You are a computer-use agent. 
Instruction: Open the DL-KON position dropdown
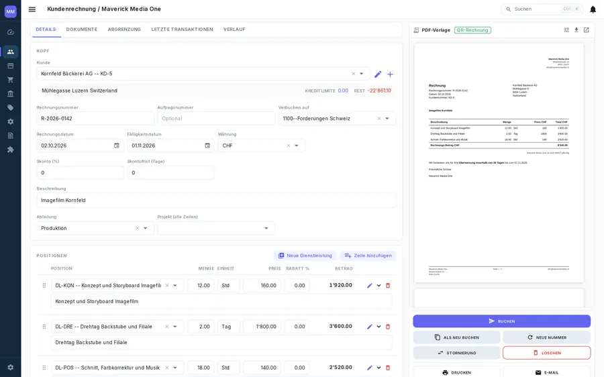coord(175,285)
